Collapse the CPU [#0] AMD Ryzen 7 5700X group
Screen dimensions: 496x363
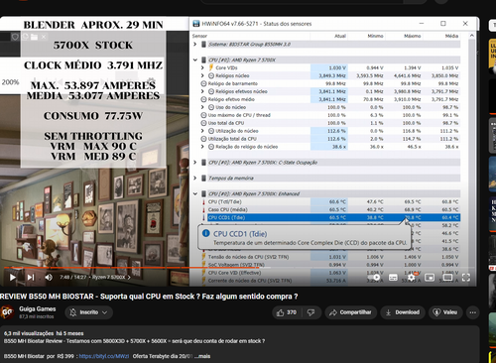[x=195, y=60]
